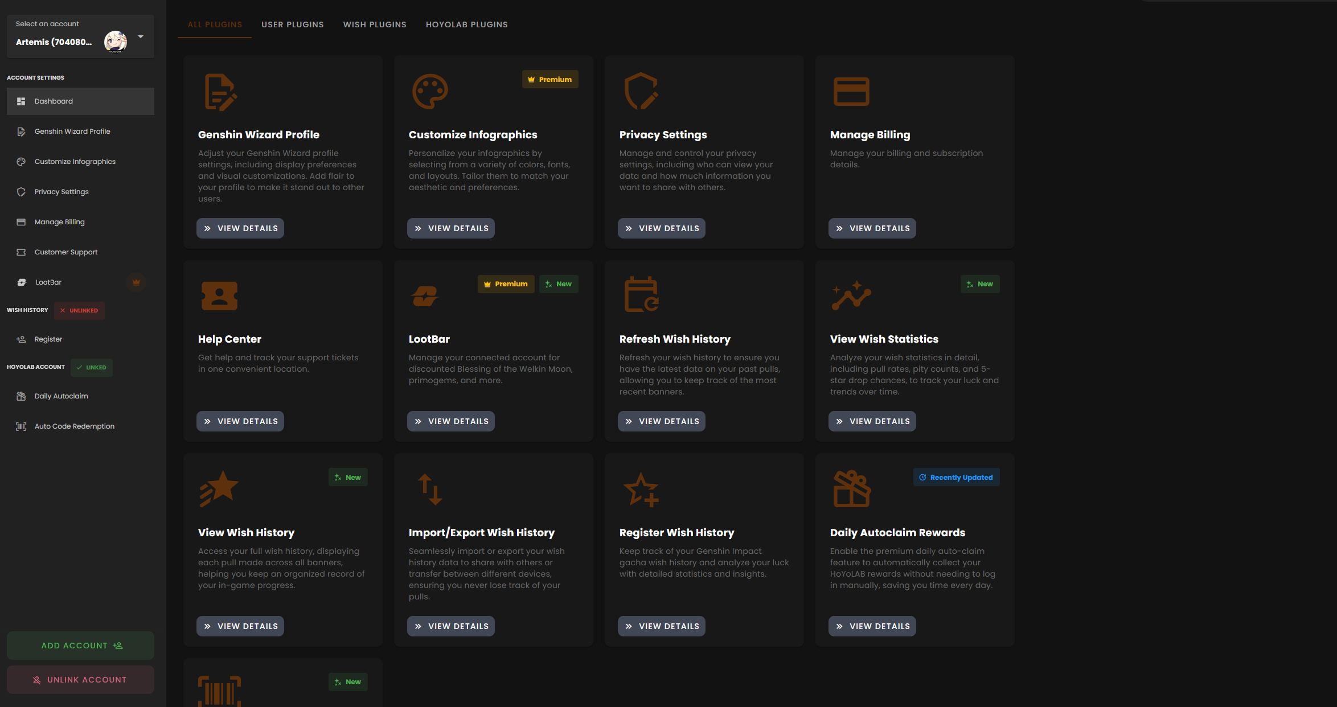Click the Refresh Wish History calendar icon
Viewport: 1337px width, 707px height.
tap(641, 294)
